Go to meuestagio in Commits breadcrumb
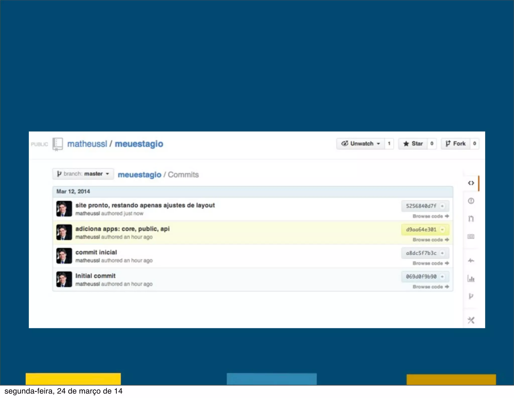The image size is (514, 398). (140, 175)
